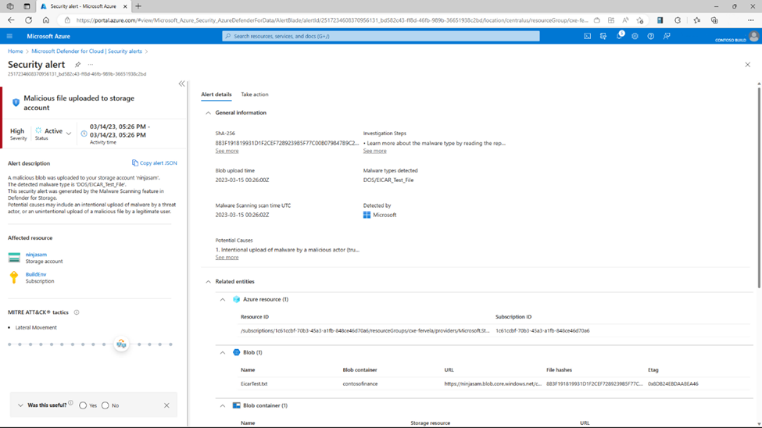The image size is (762, 428).
Task: Select No for Was this useful
Action: pyautogui.click(x=106, y=405)
